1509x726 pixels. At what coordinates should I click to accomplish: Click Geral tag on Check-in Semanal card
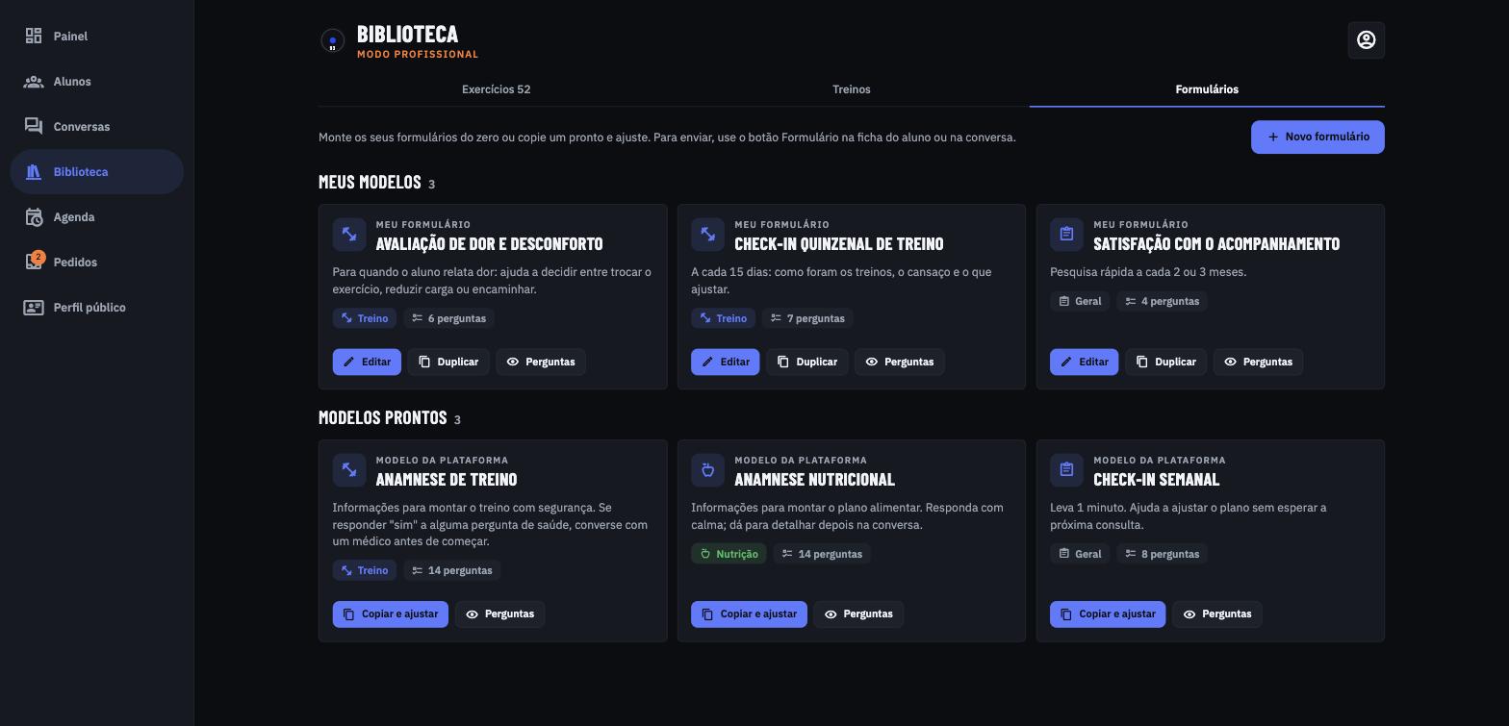pos(1080,554)
